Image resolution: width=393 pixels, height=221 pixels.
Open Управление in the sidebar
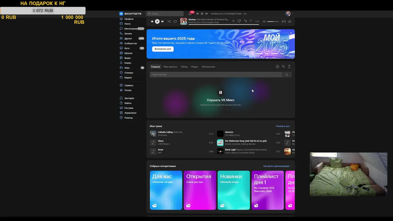click(130, 113)
